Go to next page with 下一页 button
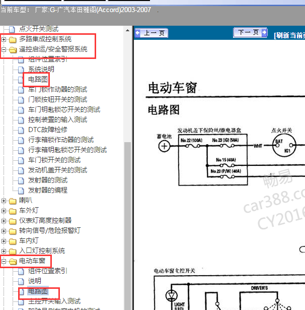 [x=250, y=32]
